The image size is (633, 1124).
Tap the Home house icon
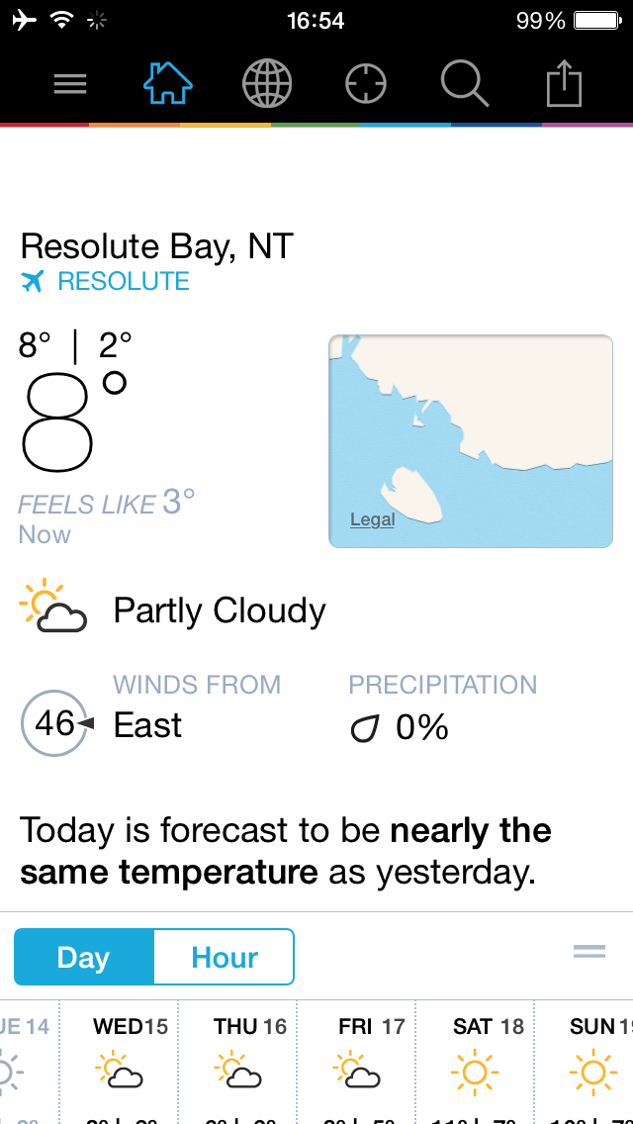tap(168, 83)
